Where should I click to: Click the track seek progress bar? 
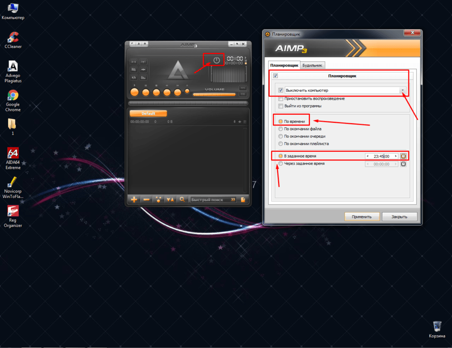click(188, 103)
